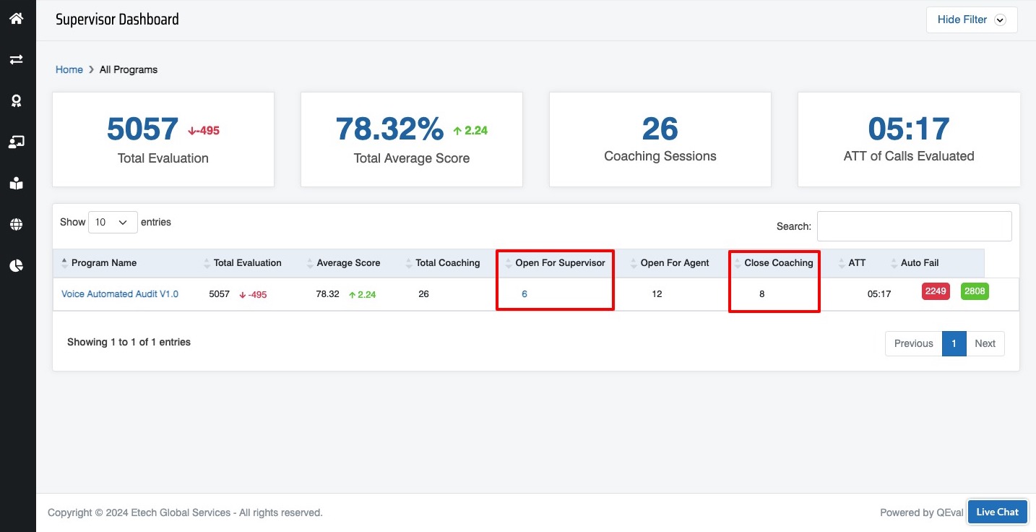Open the Voice Automated Audit V1.0 program
Screen dimensions: 1036x532
120,294
